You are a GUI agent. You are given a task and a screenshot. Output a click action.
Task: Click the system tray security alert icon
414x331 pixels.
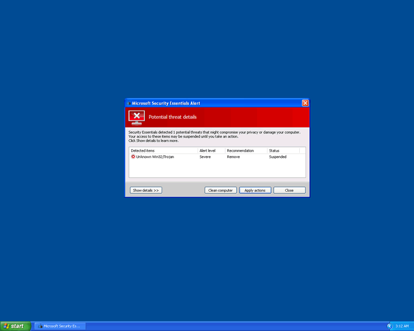(x=389, y=326)
